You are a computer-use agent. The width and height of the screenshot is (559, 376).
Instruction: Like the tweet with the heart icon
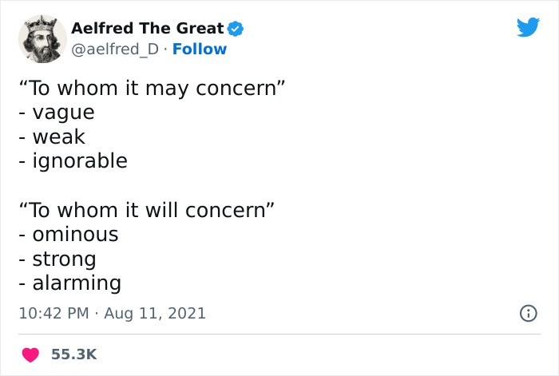click(30, 354)
